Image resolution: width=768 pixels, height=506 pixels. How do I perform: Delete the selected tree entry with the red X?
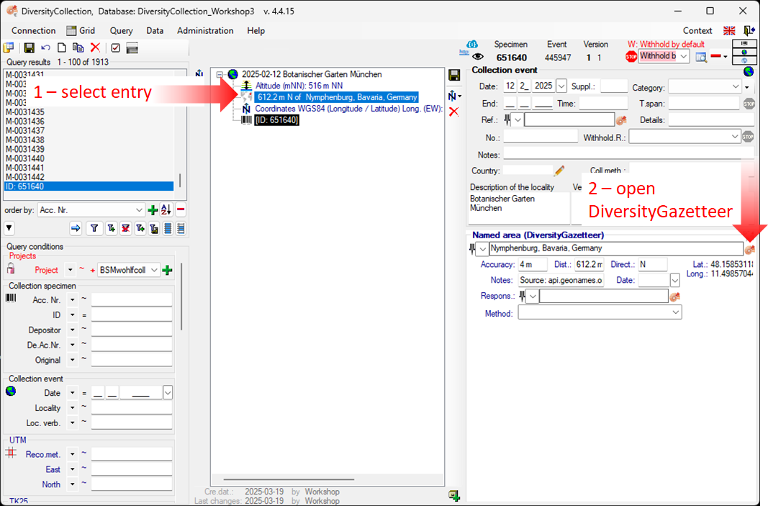coord(454,112)
